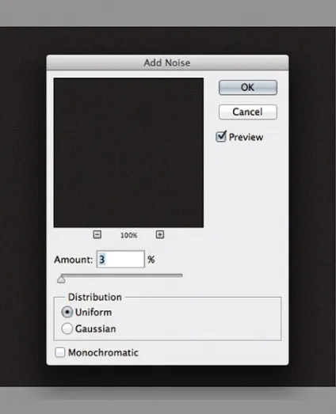336x414 pixels.
Task: Confirm the noise filter with OK
Action: tap(248, 87)
